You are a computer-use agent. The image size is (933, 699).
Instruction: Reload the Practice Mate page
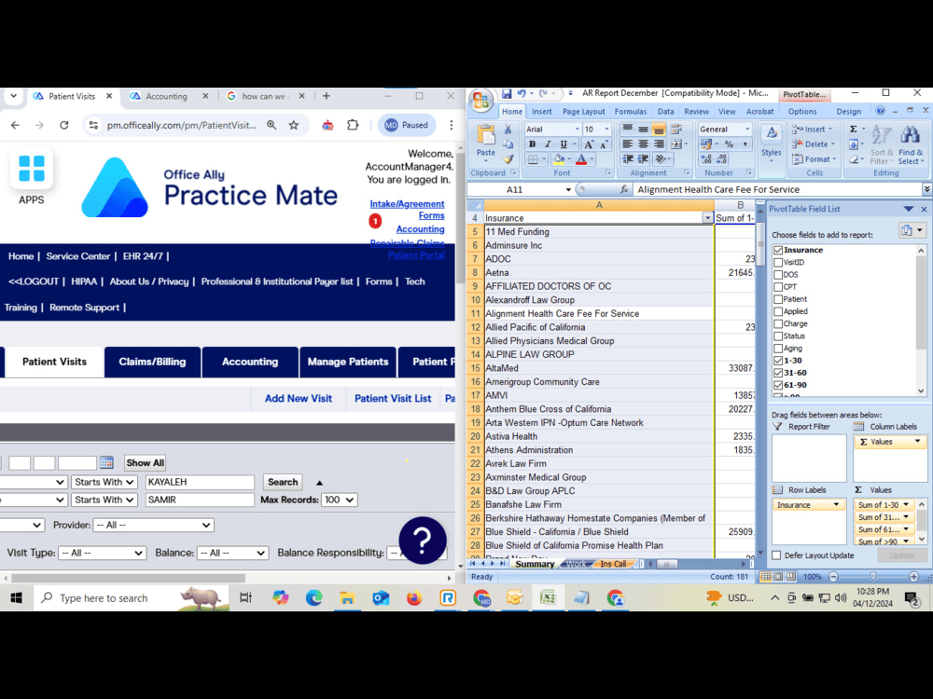pos(64,125)
